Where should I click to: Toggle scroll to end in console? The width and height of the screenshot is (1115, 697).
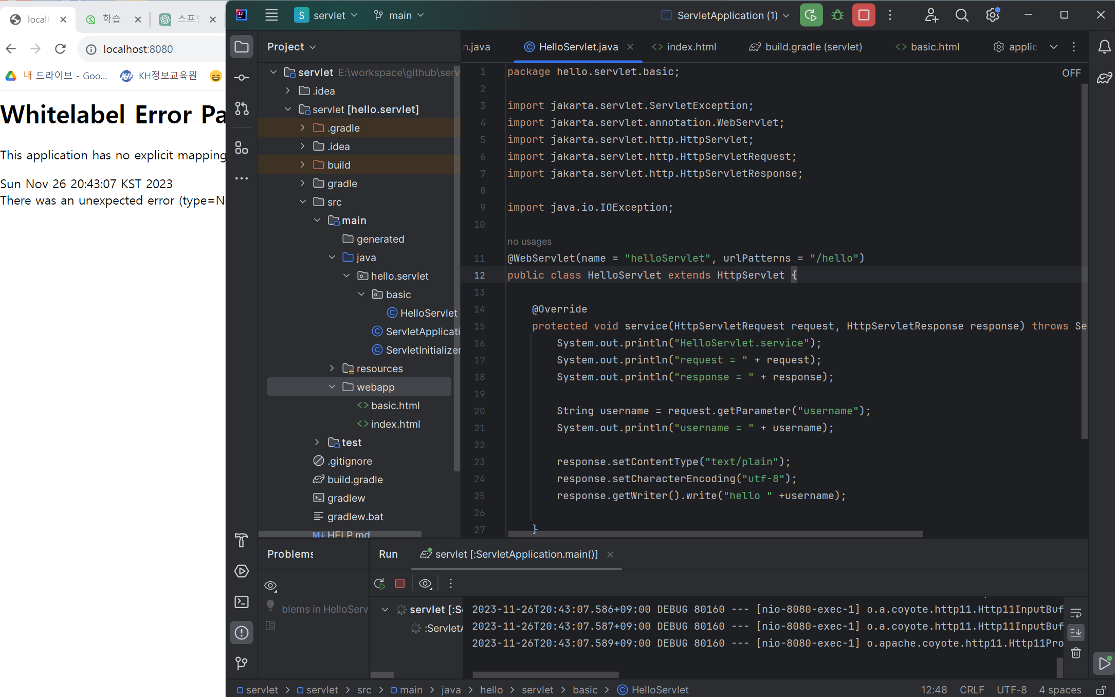pos(1076,633)
